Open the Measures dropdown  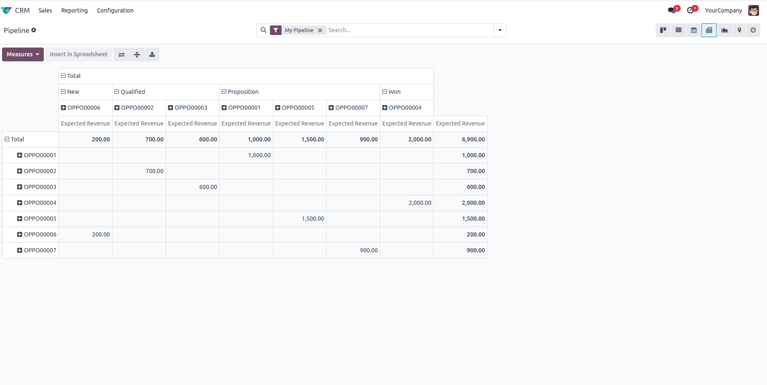(23, 55)
